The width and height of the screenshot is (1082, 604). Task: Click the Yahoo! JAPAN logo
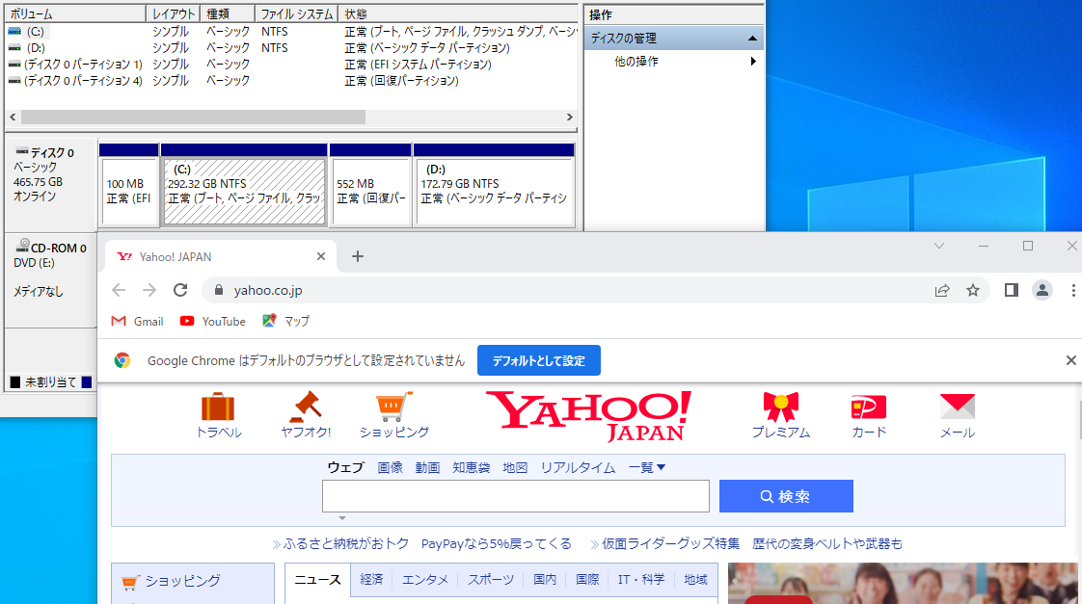(588, 416)
